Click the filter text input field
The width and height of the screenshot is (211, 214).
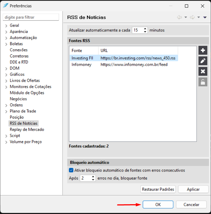31,17
